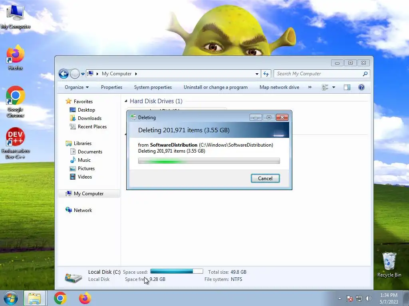Maximize the My Computer window
Image resolution: width=409 pixels, height=306 pixels.
tap(350, 63)
